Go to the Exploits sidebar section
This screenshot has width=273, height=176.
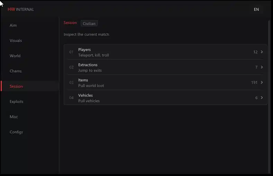point(16,102)
